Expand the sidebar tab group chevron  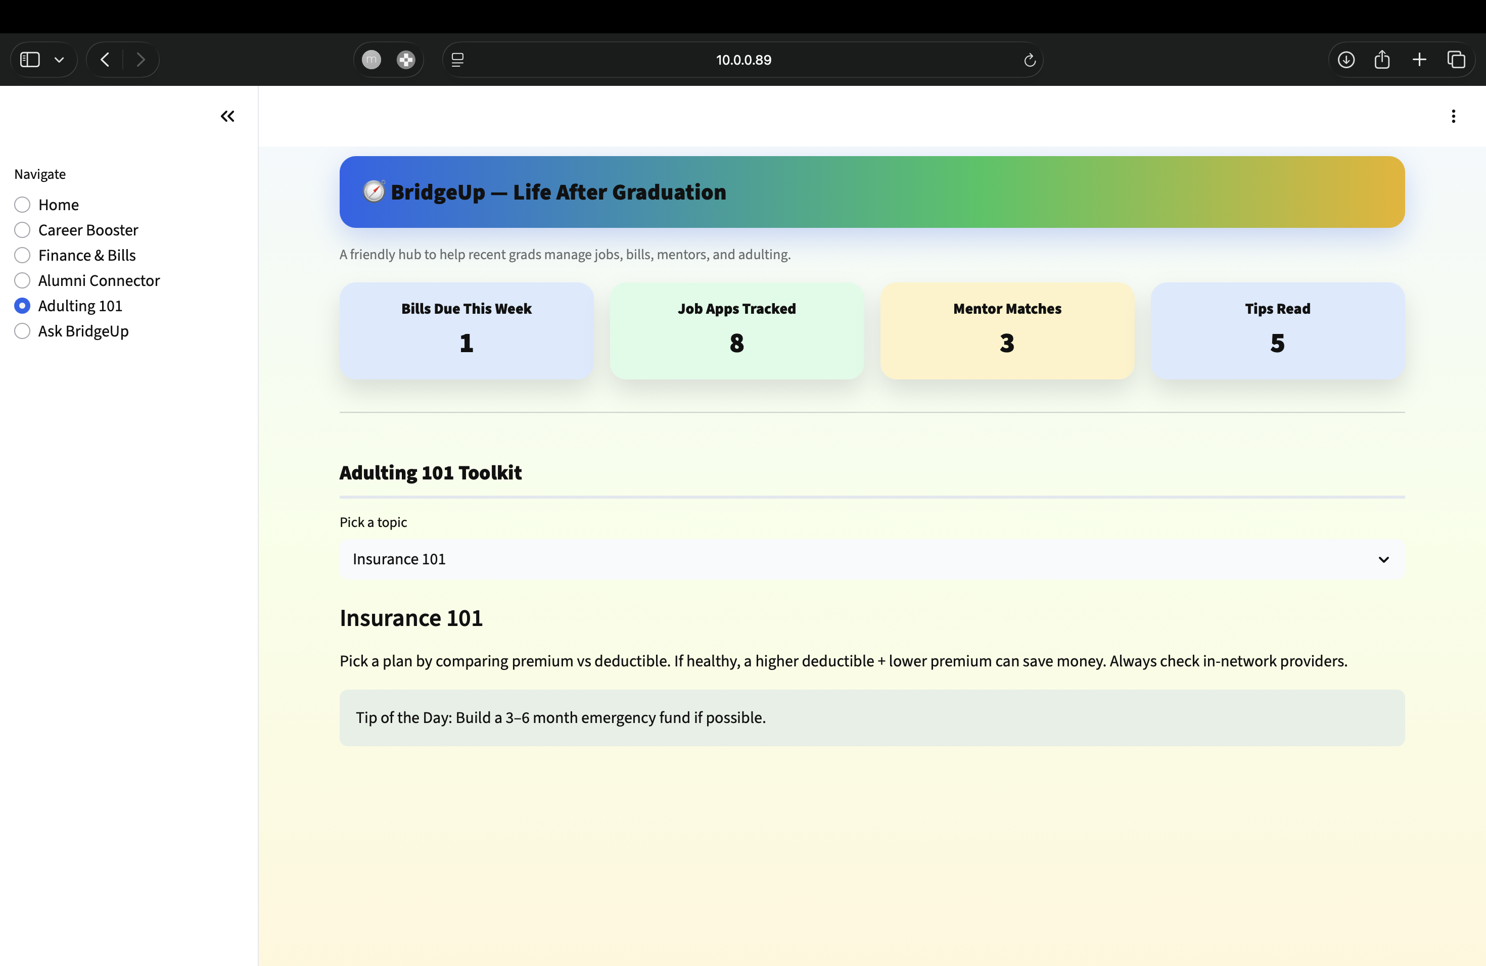coord(59,60)
